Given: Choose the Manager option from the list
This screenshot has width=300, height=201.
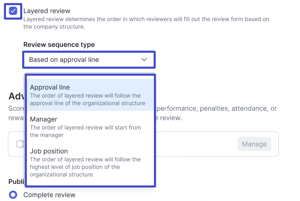Looking at the screenshot, I should tap(44, 119).
